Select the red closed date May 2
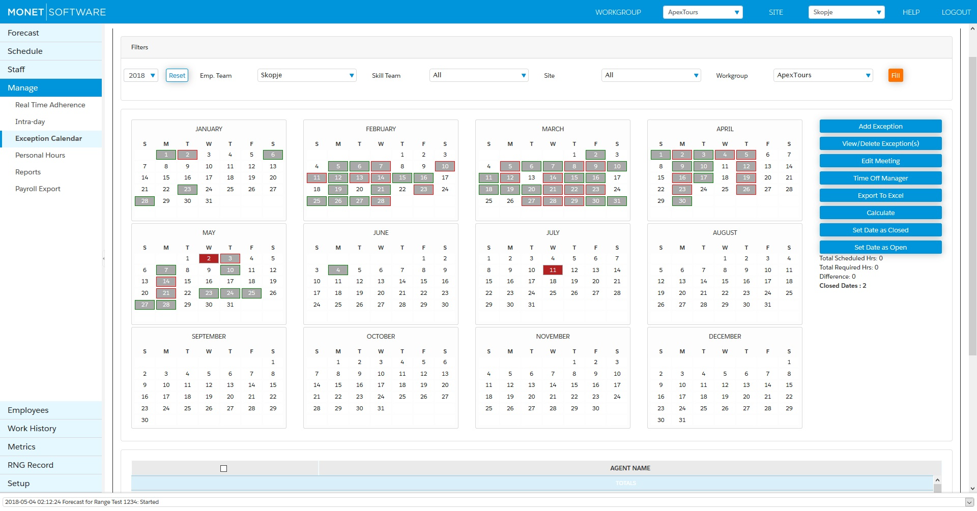The width and height of the screenshot is (977, 511). [209, 258]
